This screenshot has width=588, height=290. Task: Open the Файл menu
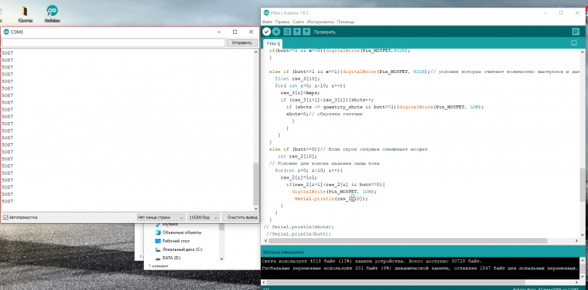point(268,22)
